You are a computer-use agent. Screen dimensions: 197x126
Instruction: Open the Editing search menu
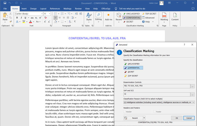98,17
